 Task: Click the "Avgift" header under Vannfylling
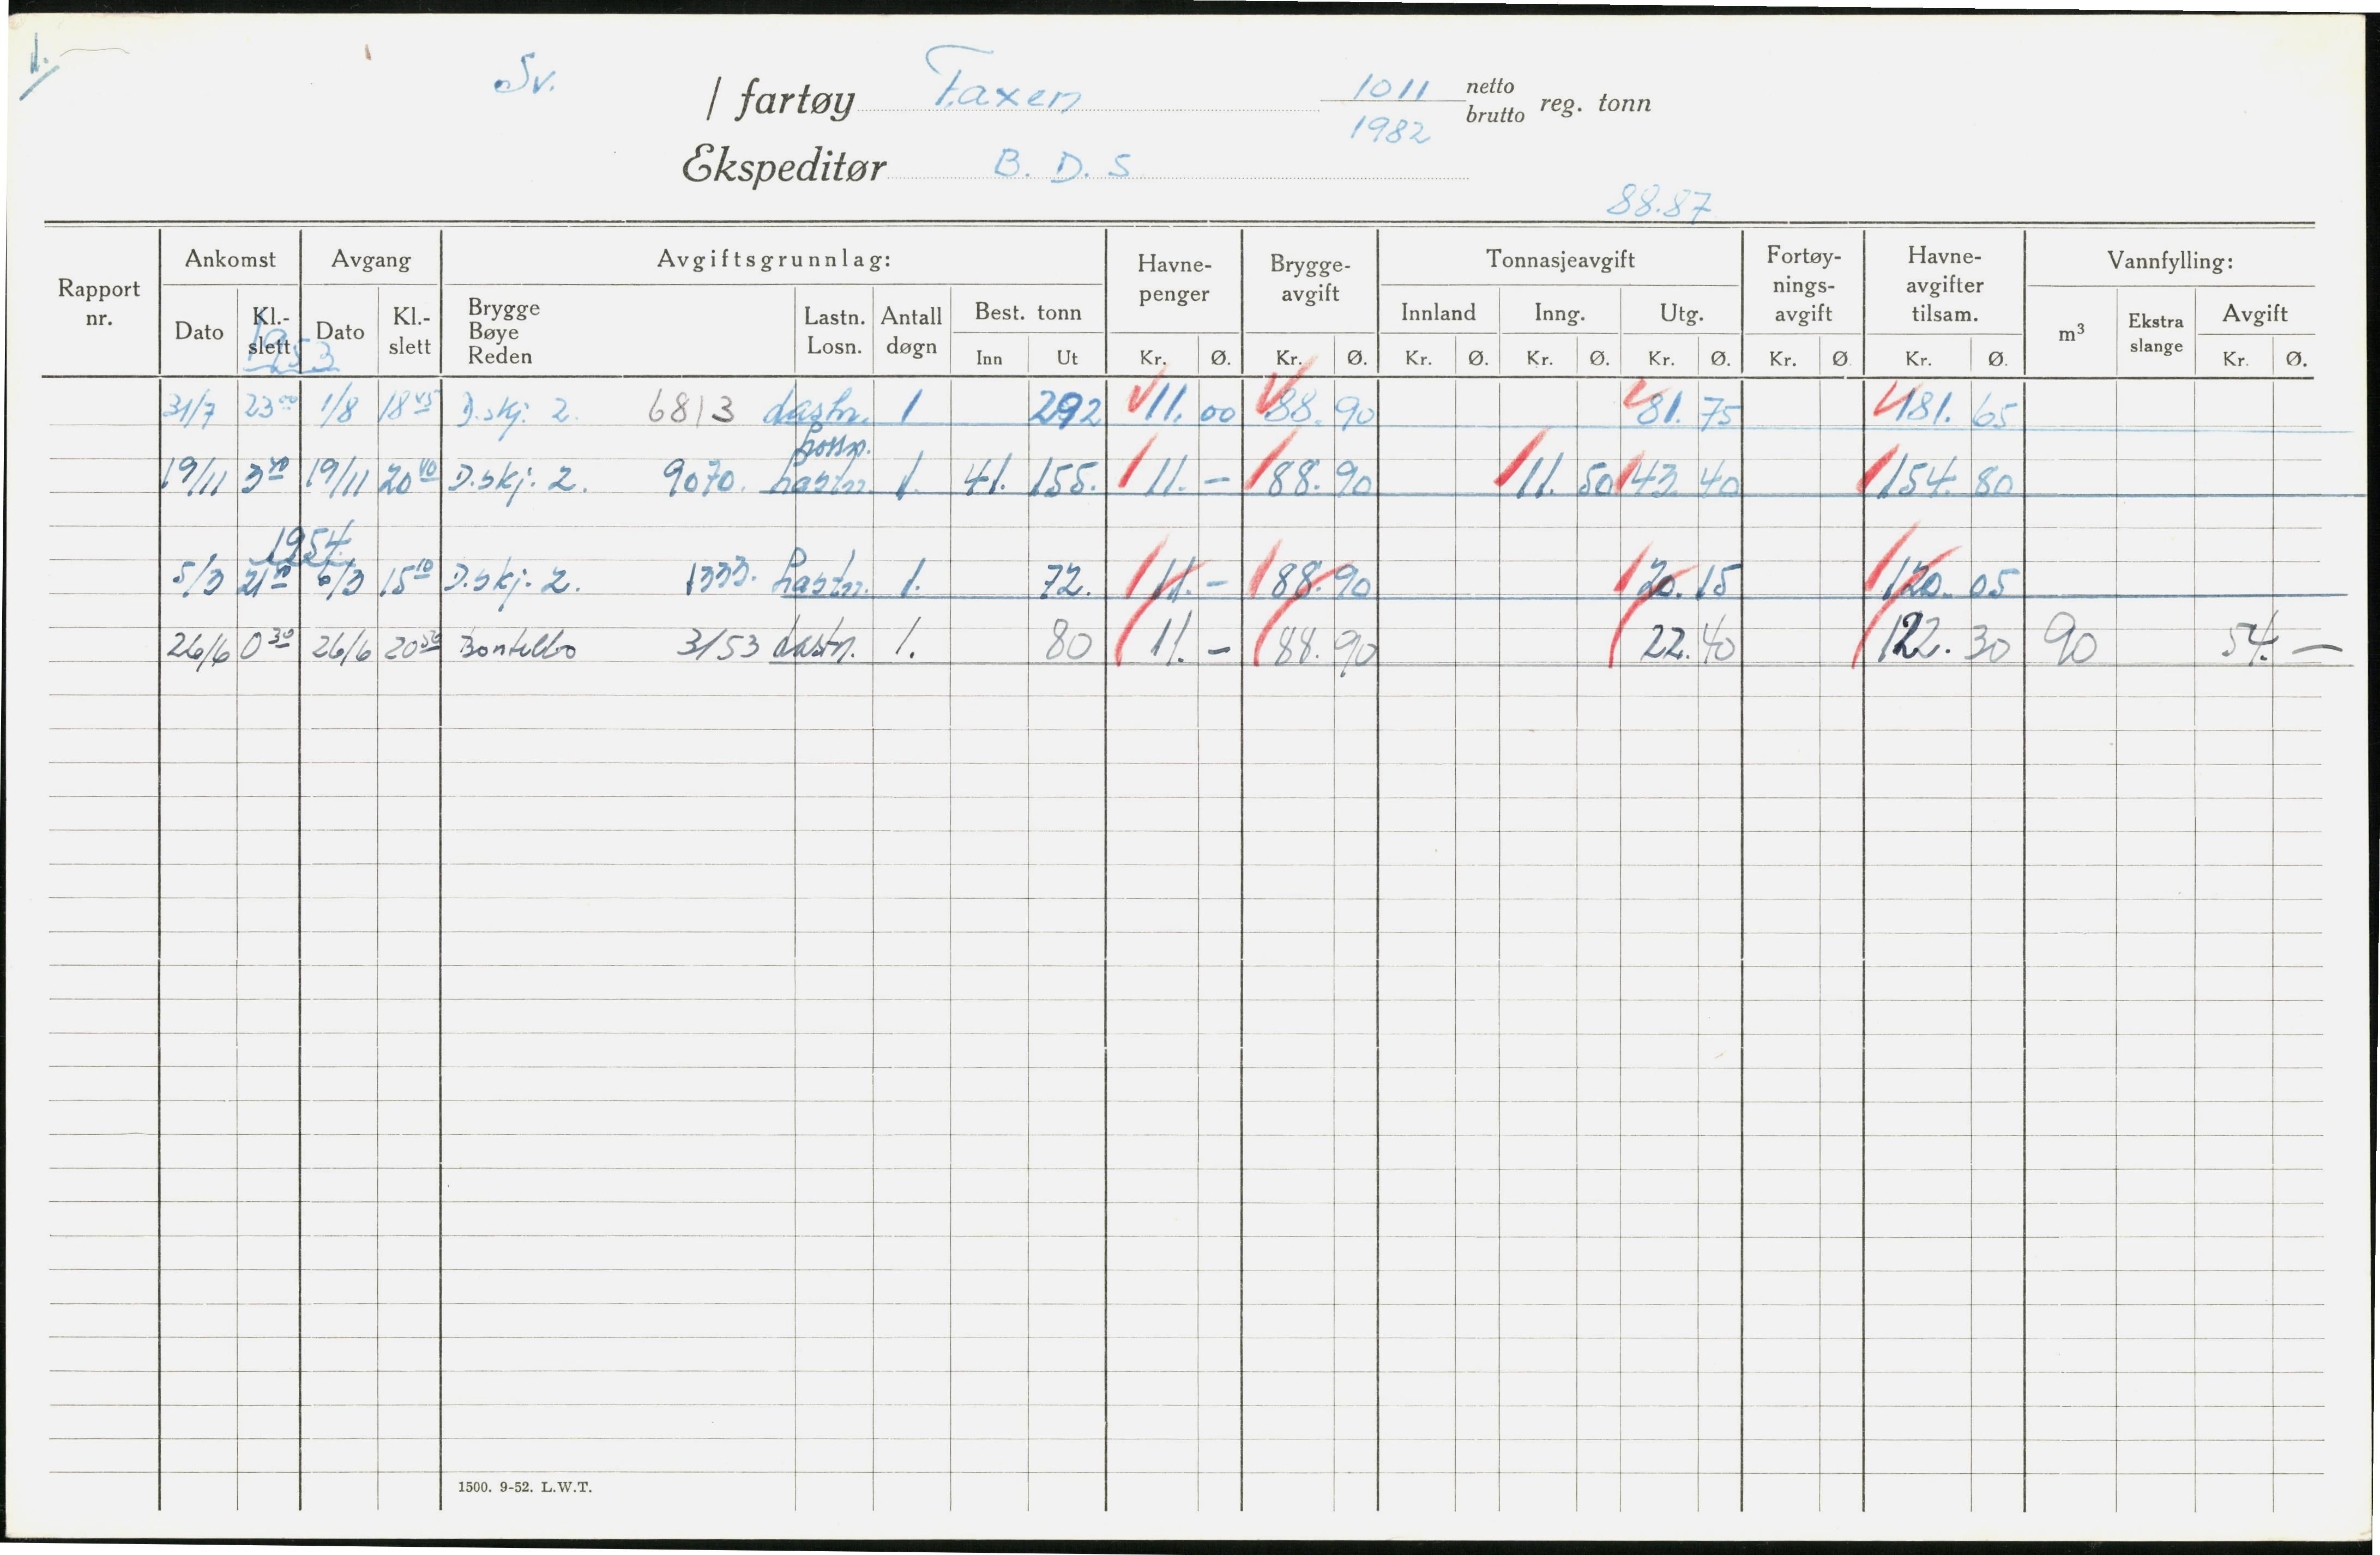click(2254, 314)
